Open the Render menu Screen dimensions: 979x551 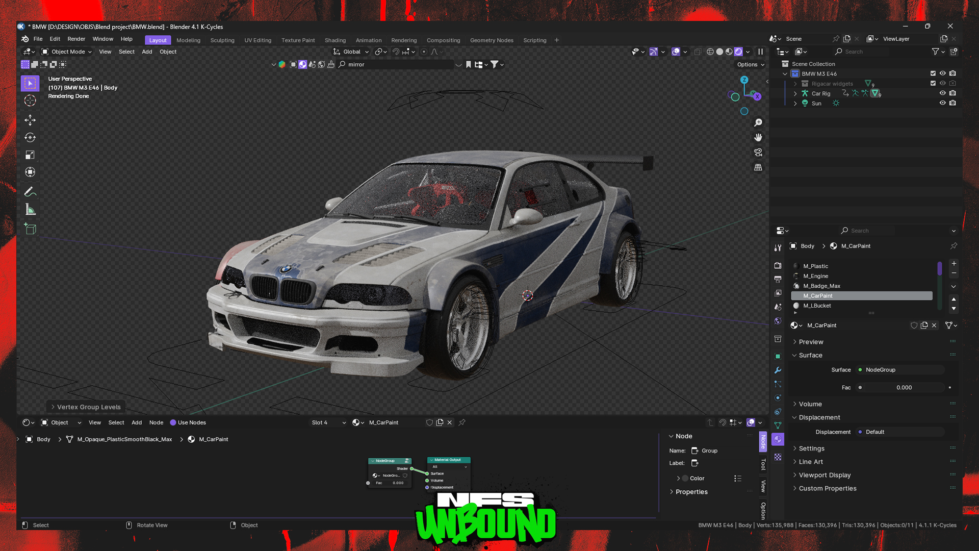point(76,39)
